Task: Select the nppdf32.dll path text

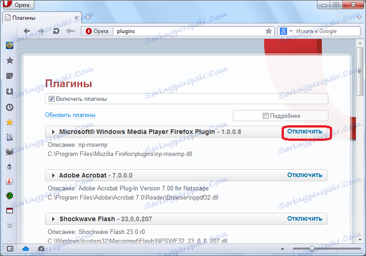Action: tap(133, 198)
